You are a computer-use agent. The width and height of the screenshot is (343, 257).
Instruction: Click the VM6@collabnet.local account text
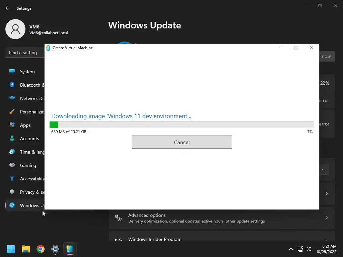49,33
